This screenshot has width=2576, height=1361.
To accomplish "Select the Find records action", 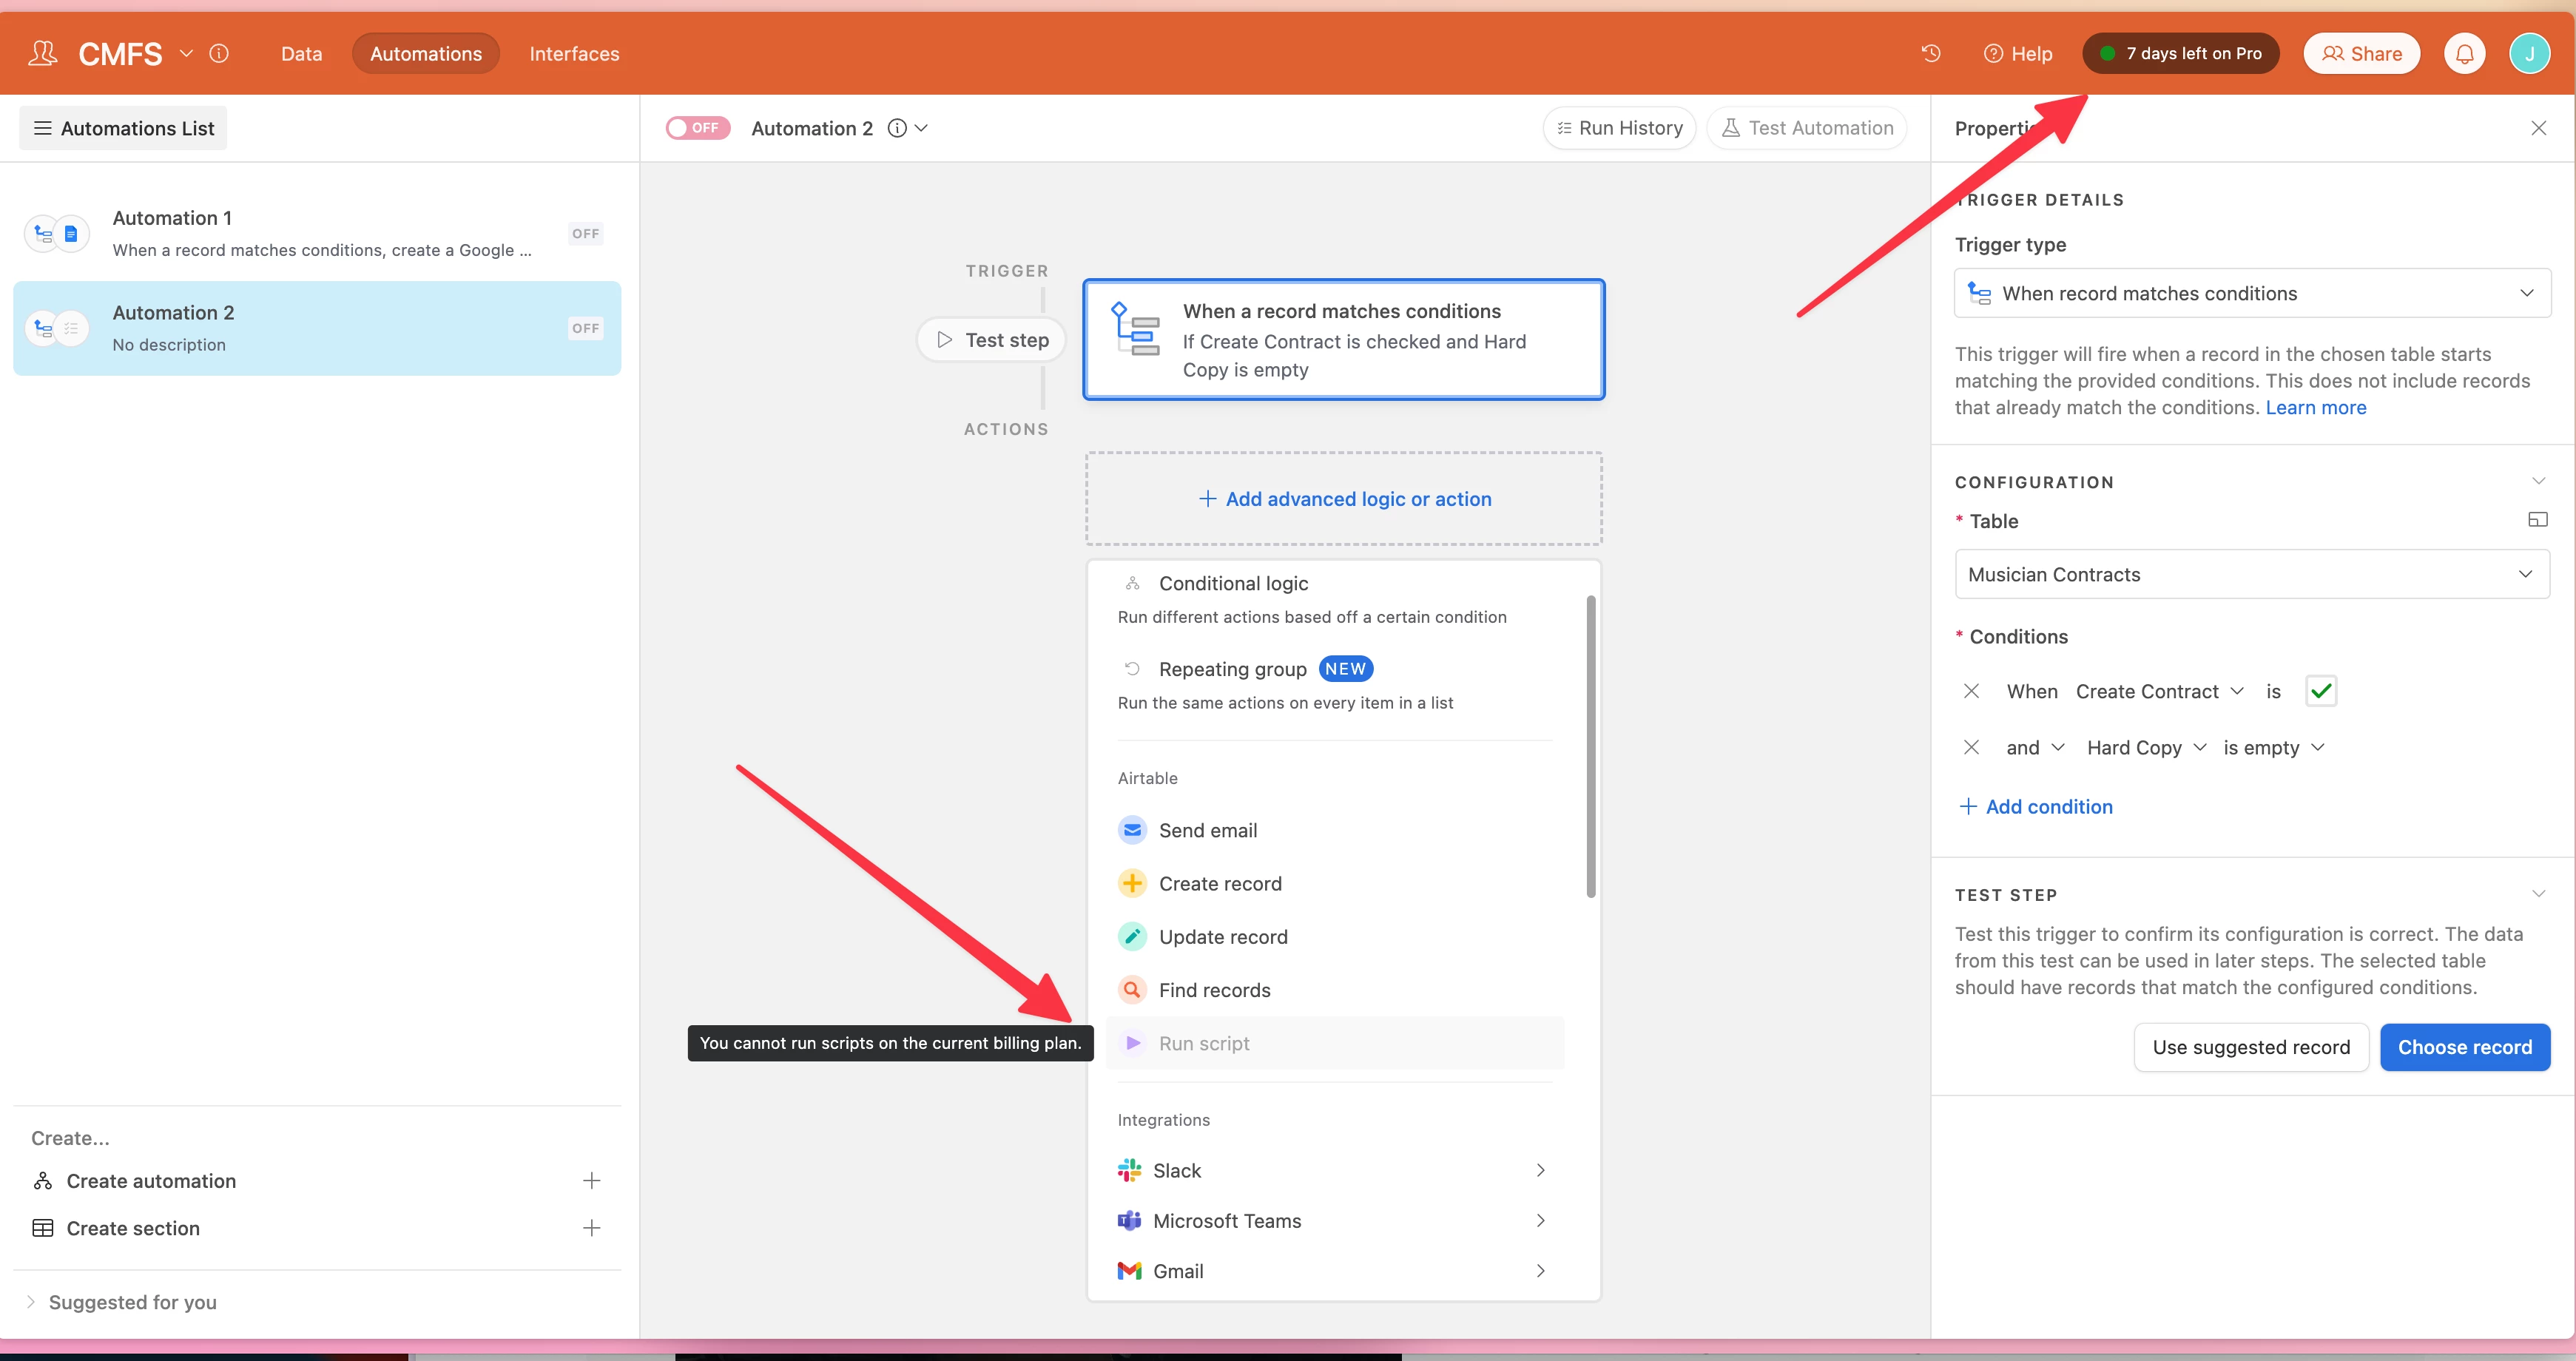I will point(1214,990).
